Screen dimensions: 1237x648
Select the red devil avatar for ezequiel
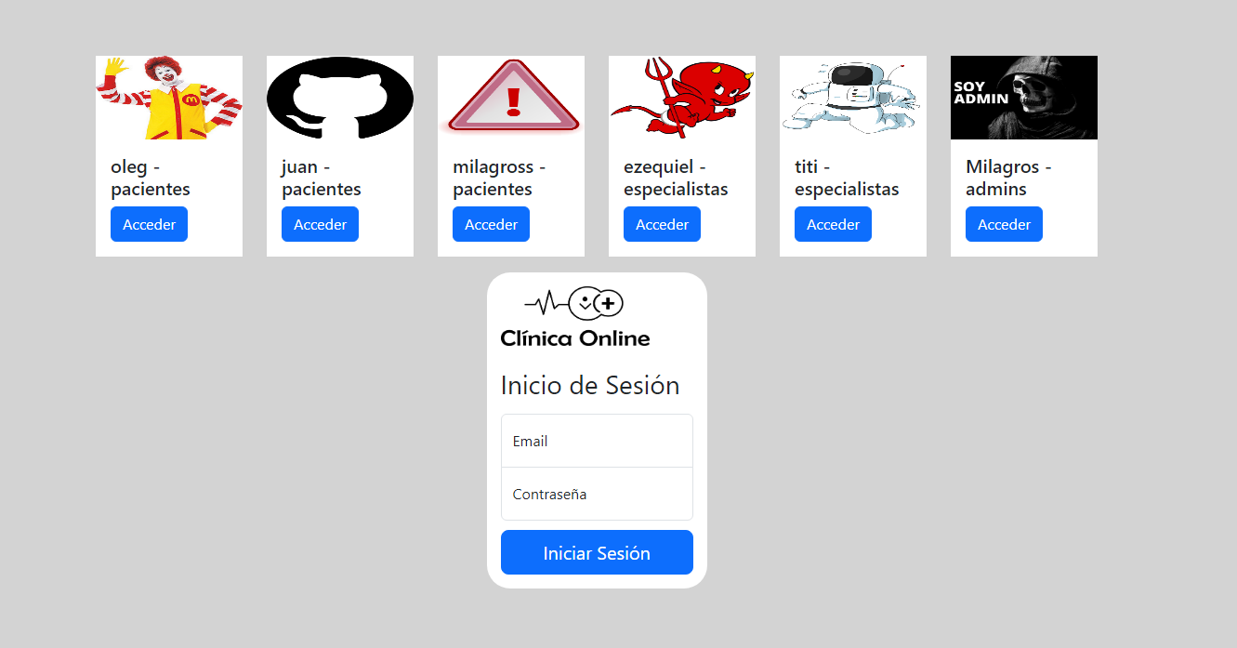click(x=682, y=98)
